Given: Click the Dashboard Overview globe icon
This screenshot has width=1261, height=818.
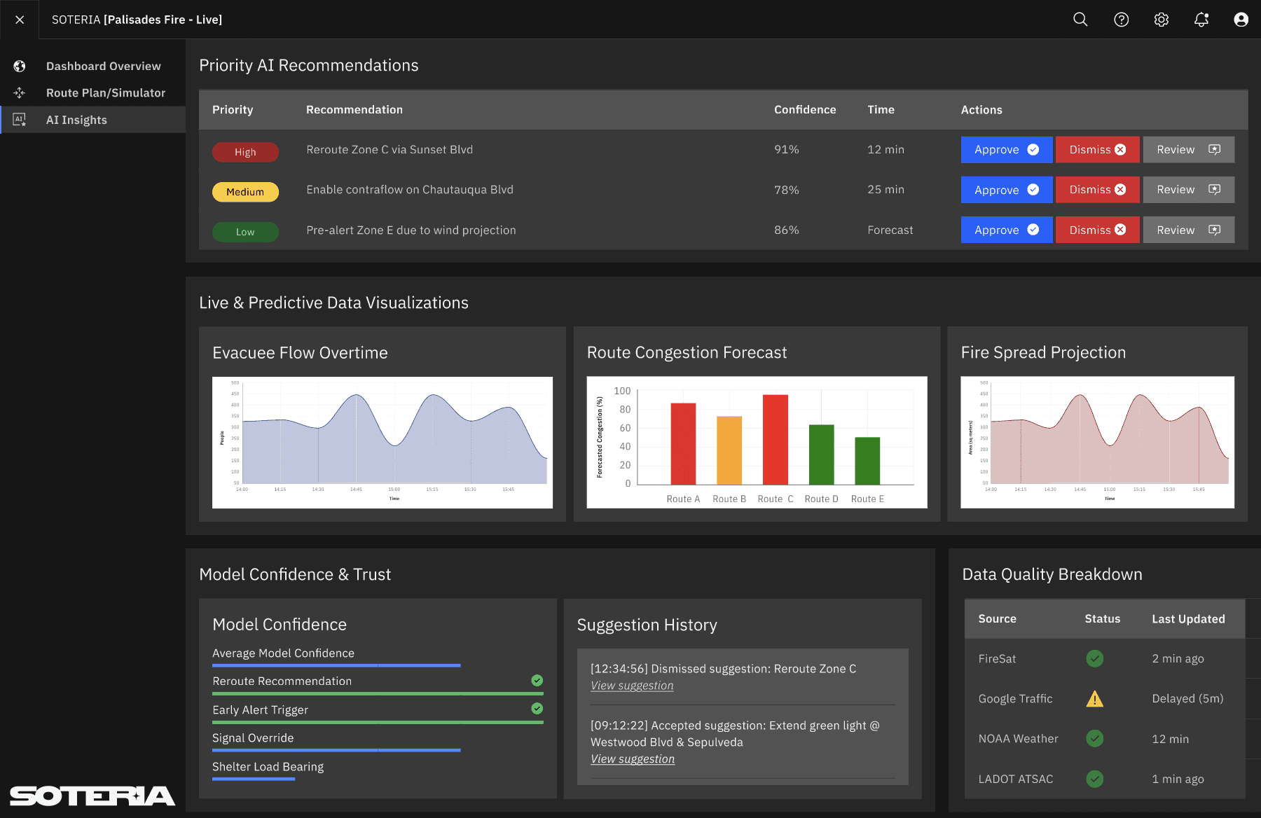Looking at the screenshot, I should point(20,66).
